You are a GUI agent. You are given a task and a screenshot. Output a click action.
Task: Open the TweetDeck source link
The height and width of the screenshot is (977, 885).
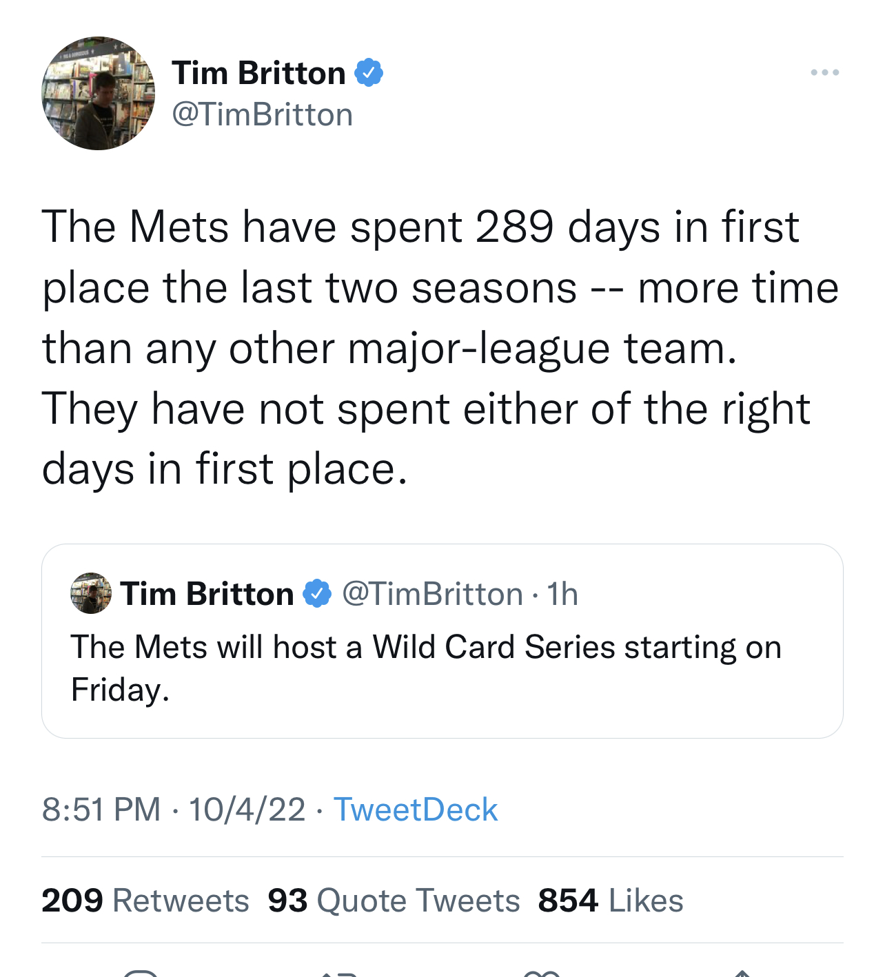pyautogui.click(x=415, y=810)
